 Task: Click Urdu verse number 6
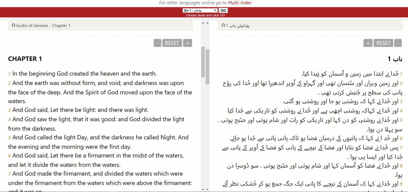401,139
